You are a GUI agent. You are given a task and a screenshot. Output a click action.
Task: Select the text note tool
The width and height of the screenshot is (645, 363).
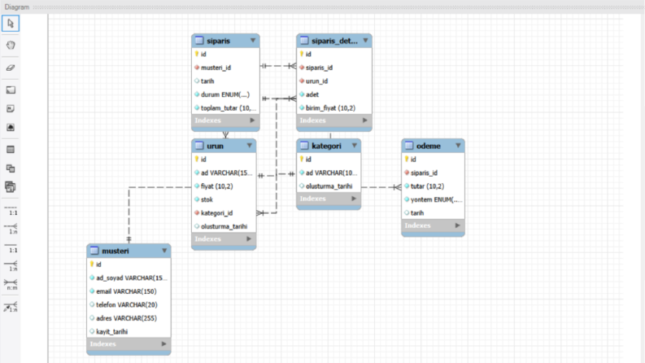[x=11, y=108]
